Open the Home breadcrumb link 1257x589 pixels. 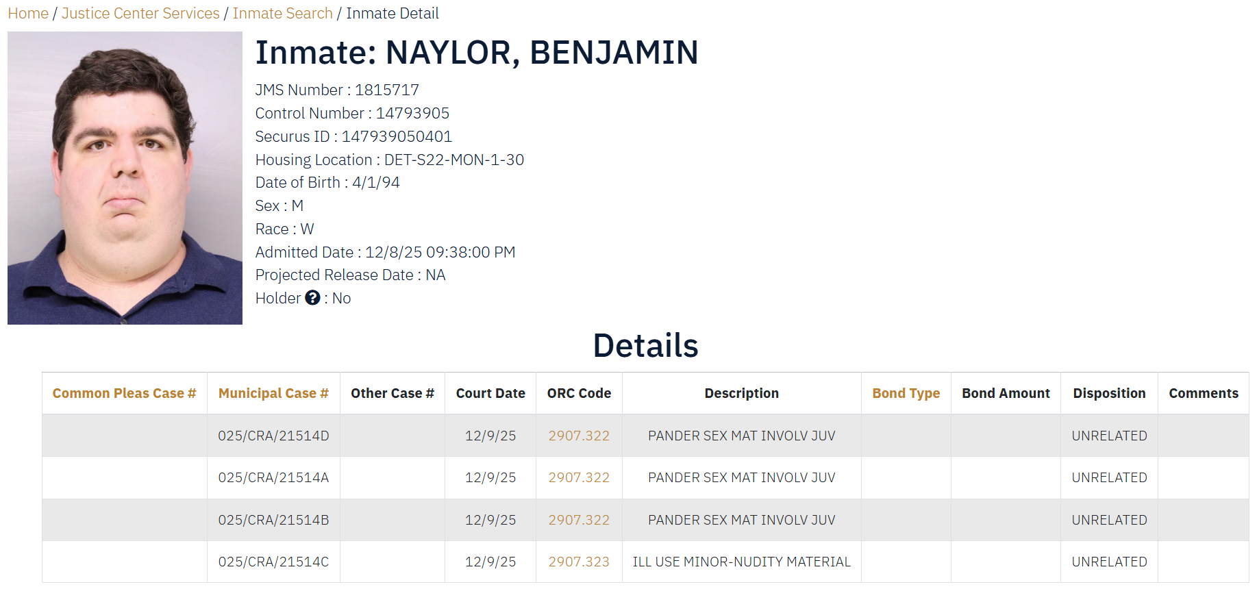point(28,14)
